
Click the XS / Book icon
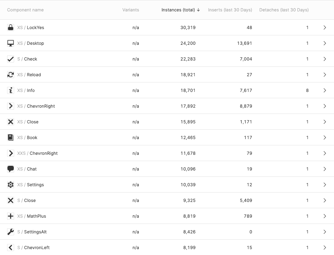click(x=11, y=138)
